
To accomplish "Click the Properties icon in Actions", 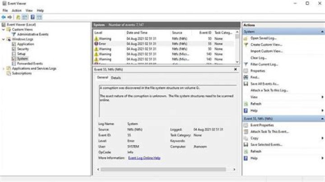I will point(246,71).
